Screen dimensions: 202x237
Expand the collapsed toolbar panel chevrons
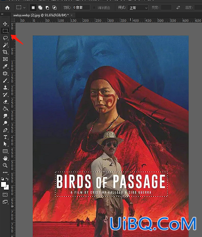[x=2, y=14]
